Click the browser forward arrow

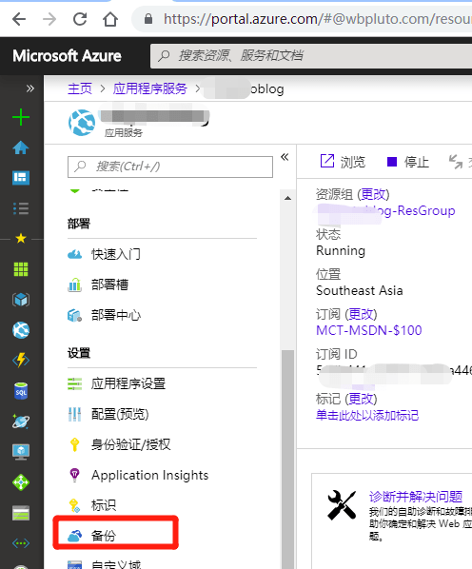(x=49, y=19)
